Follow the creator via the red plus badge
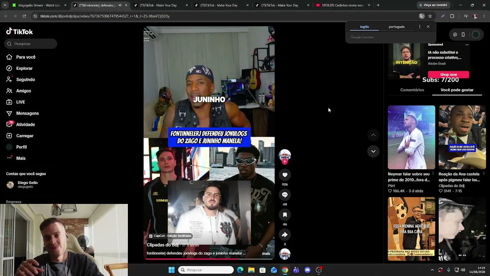The height and width of the screenshot is (276, 490). tap(285, 162)
